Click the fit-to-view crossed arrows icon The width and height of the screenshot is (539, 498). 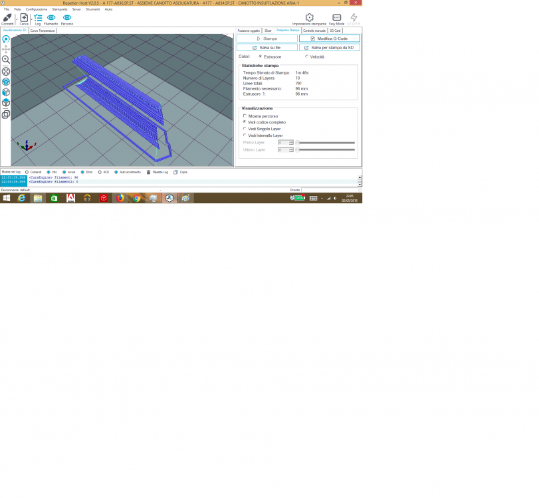(6, 72)
